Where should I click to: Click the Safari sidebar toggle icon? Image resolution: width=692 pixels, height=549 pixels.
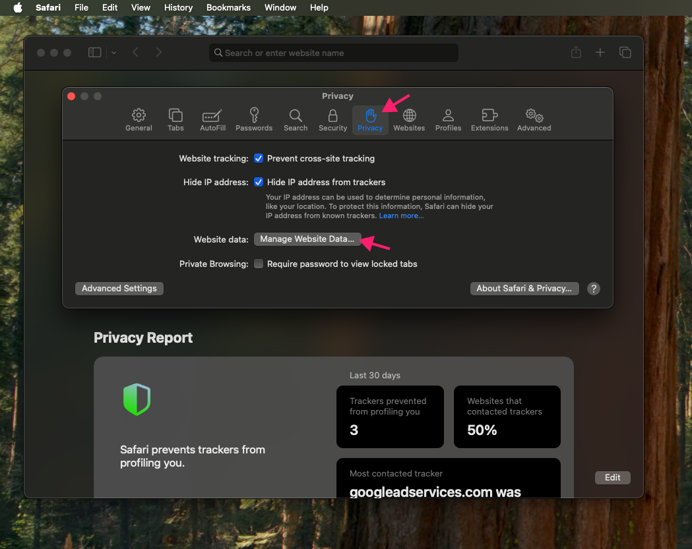(94, 53)
